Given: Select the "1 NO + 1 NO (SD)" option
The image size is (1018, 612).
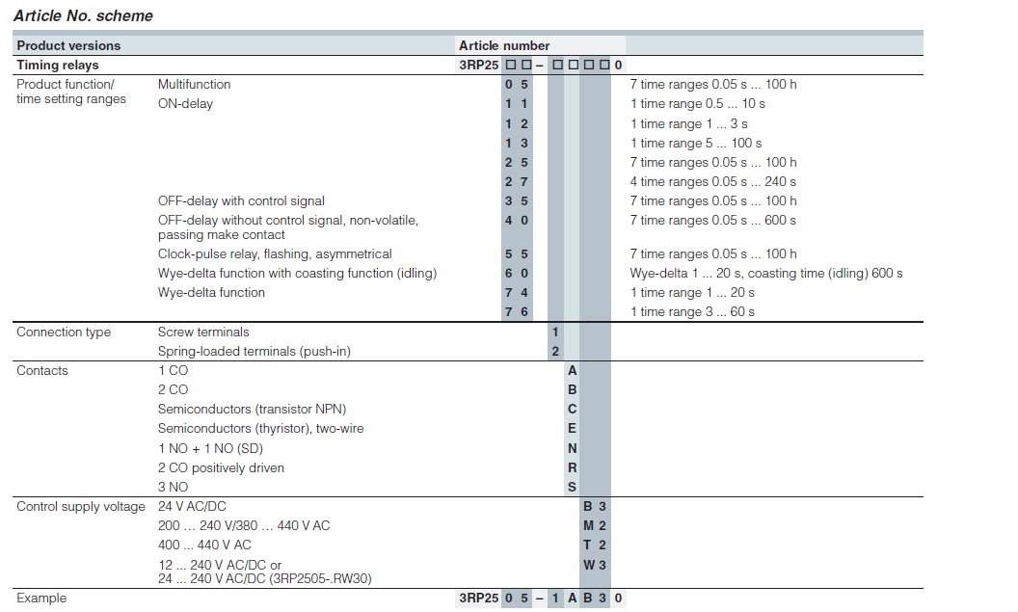Looking at the screenshot, I should point(210,448).
